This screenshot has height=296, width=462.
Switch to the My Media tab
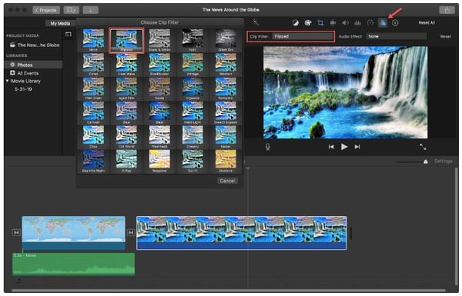tap(60, 23)
